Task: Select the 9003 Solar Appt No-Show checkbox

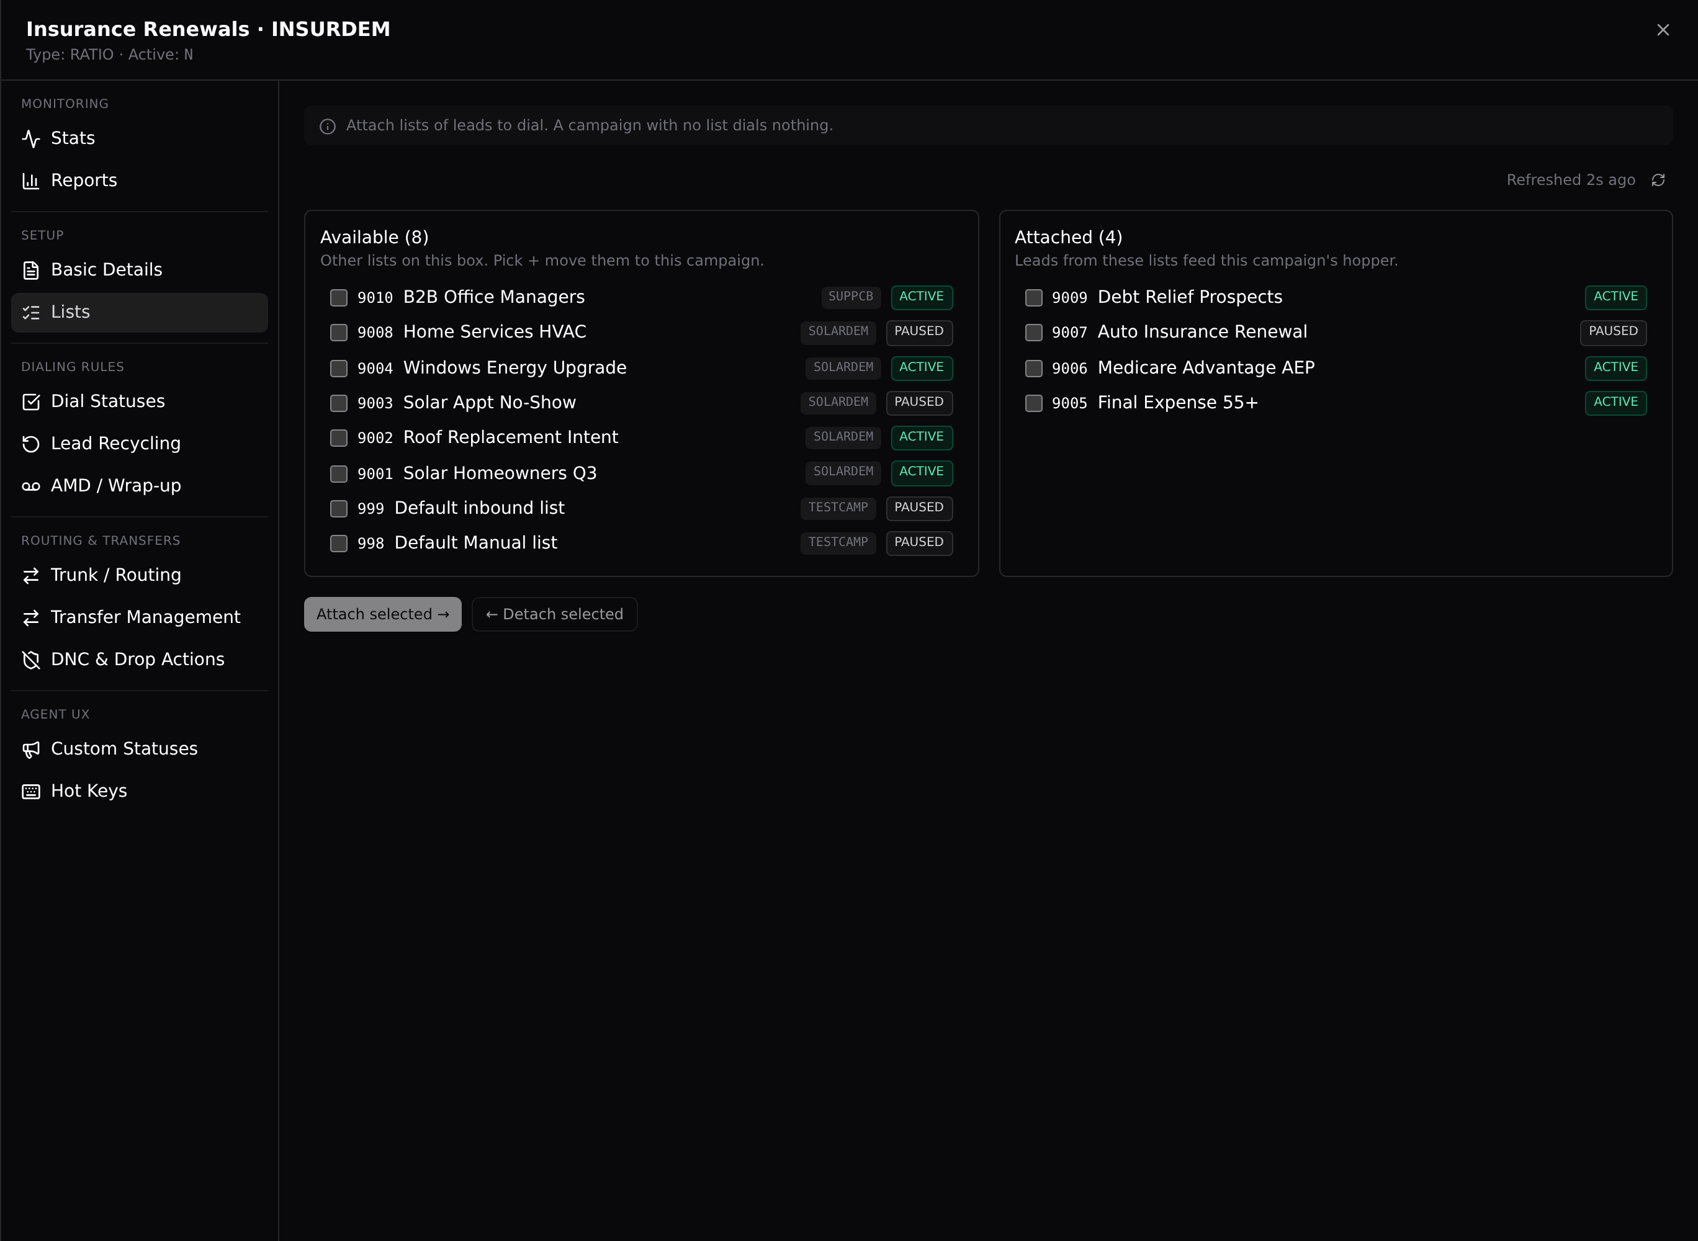Action: pos(339,403)
